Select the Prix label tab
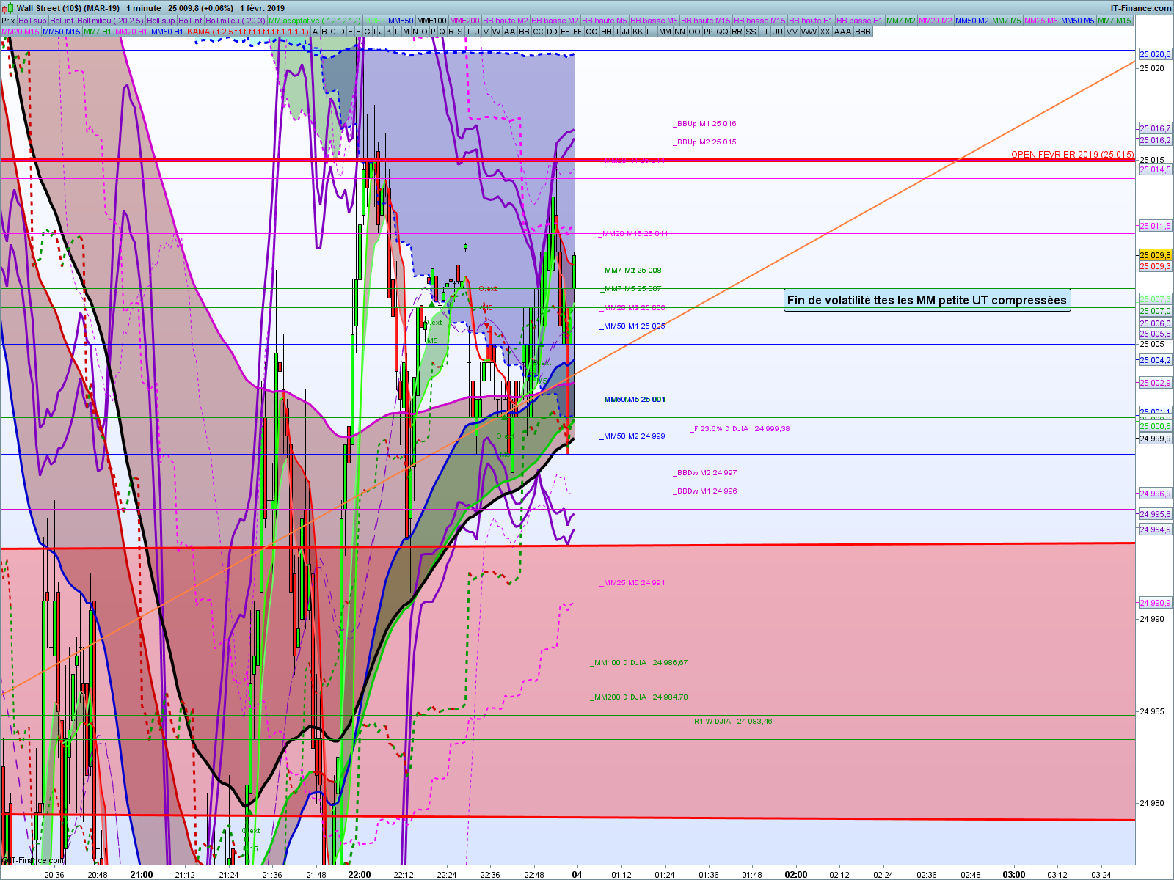This screenshot has width=1174, height=880. pos(8,21)
